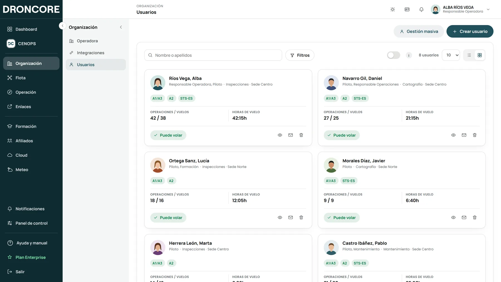Screen dimensions: 501x282
Task: Open CENOPS from the sidebar
Action: point(31,44)
